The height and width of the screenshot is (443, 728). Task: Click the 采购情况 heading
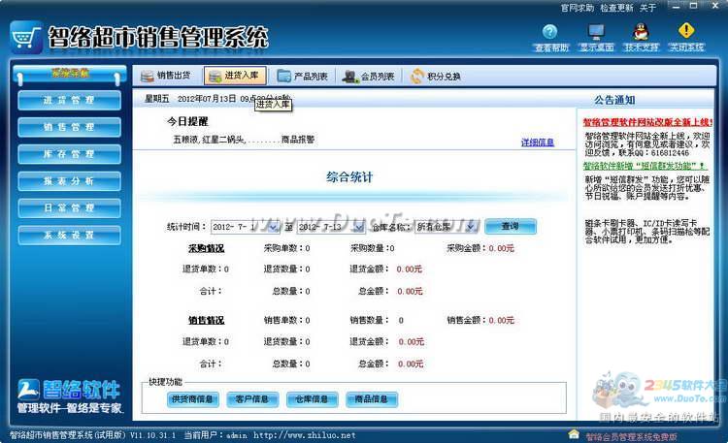tap(206, 248)
